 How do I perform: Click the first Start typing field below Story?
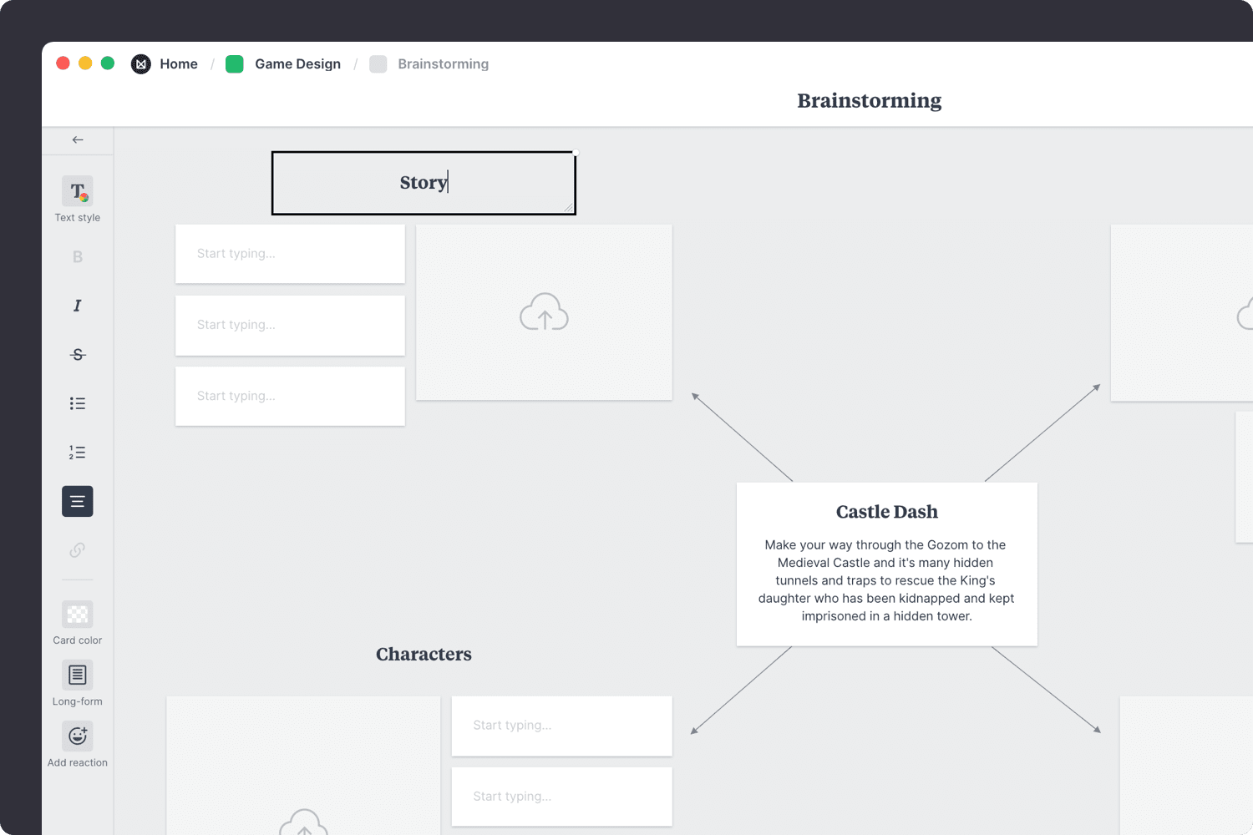tap(290, 253)
